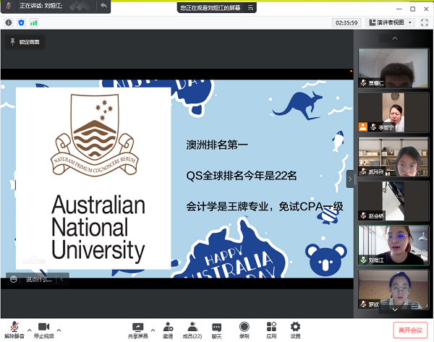Image resolution: width=434 pixels, height=342 pixels.
Task: Open the chat (聊天) panel
Action: 217,329
